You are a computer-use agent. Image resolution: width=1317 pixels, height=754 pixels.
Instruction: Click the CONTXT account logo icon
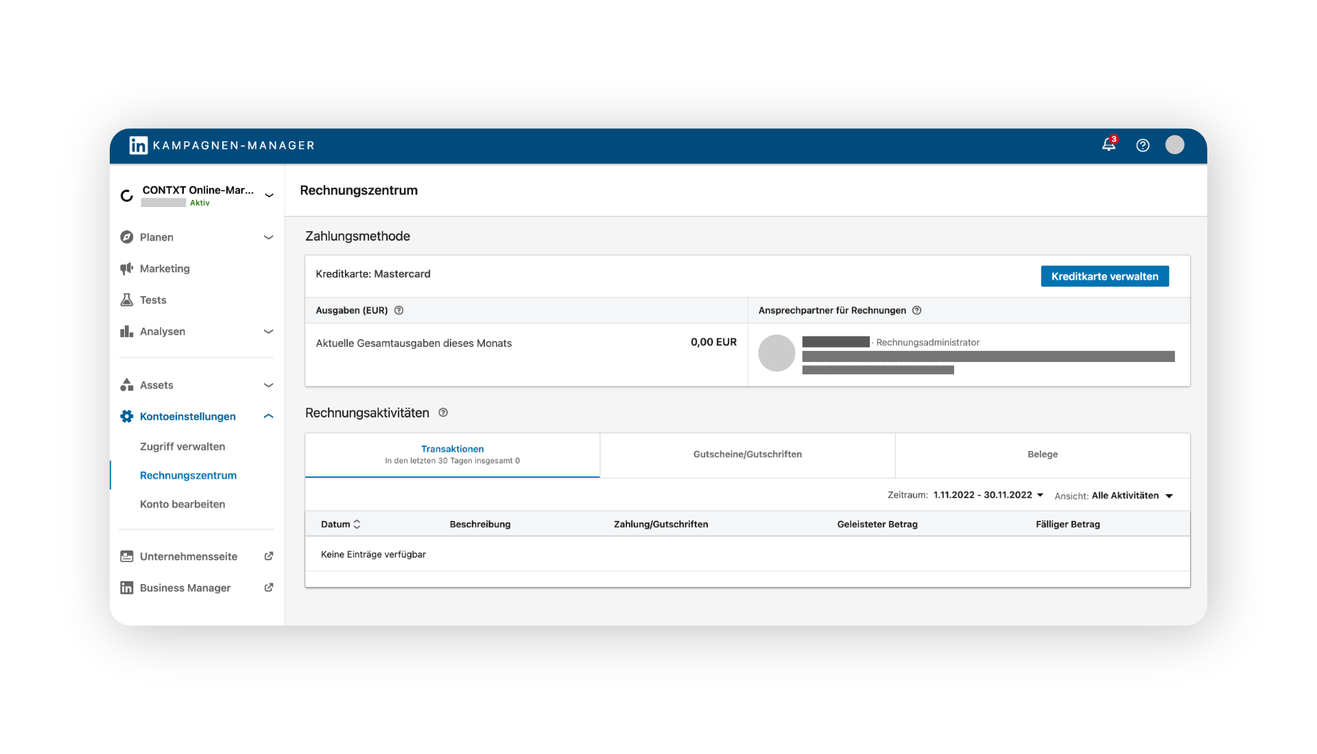pos(127,196)
